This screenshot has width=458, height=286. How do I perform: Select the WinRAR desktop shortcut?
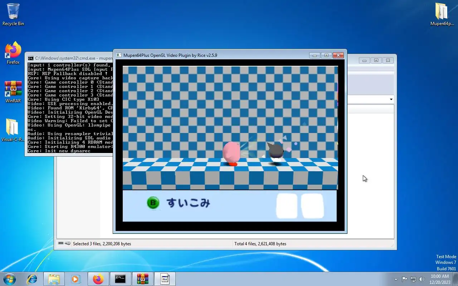[x=13, y=92]
